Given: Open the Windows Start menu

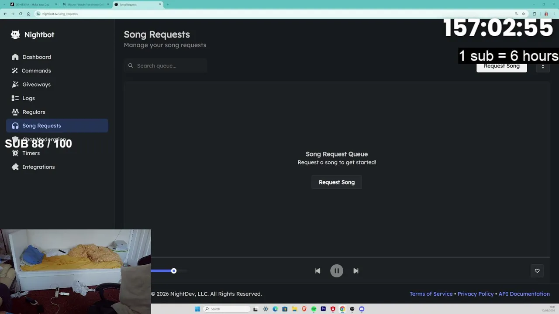Looking at the screenshot, I should 197,309.
